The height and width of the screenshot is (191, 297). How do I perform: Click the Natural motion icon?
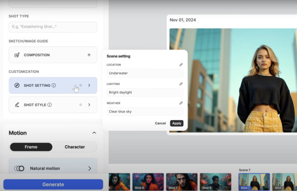[19, 169]
